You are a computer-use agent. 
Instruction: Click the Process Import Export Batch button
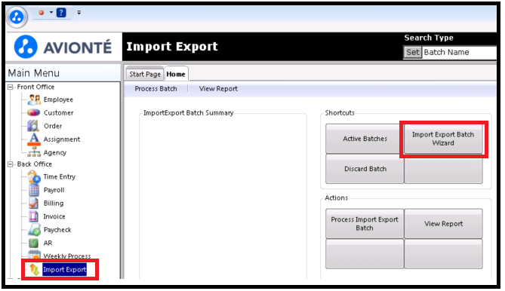[x=365, y=223]
